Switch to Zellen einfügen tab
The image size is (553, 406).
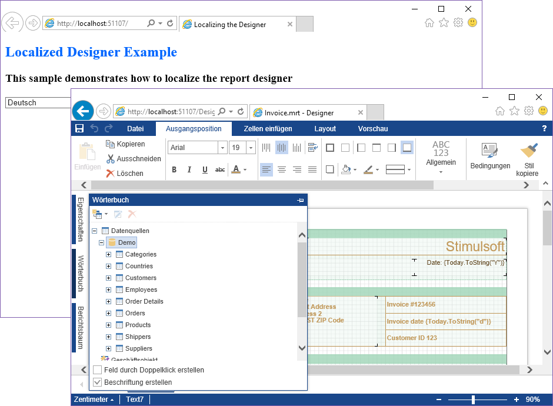tap(268, 129)
